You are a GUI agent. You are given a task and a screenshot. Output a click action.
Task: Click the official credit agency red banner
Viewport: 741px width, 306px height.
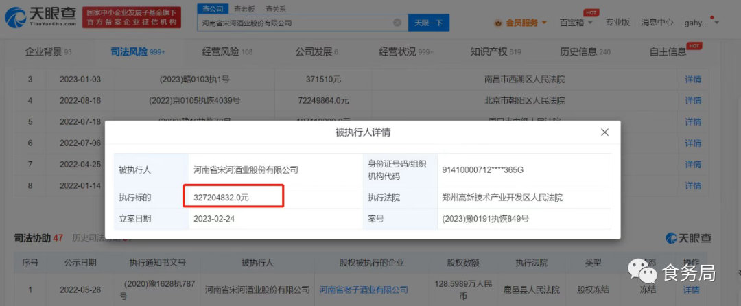click(131, 17)
